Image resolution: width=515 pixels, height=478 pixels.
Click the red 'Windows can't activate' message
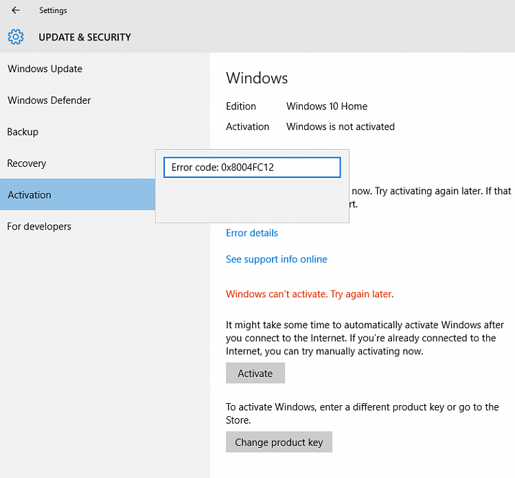pos(310,294)
